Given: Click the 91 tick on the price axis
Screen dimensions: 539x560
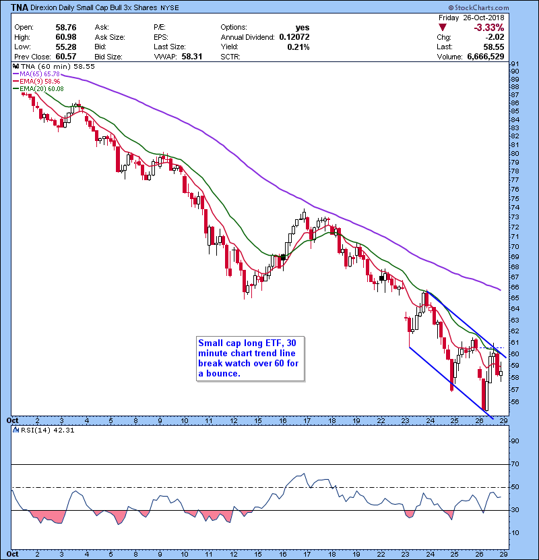Looking at the screenshot, I should coord(515,64).
